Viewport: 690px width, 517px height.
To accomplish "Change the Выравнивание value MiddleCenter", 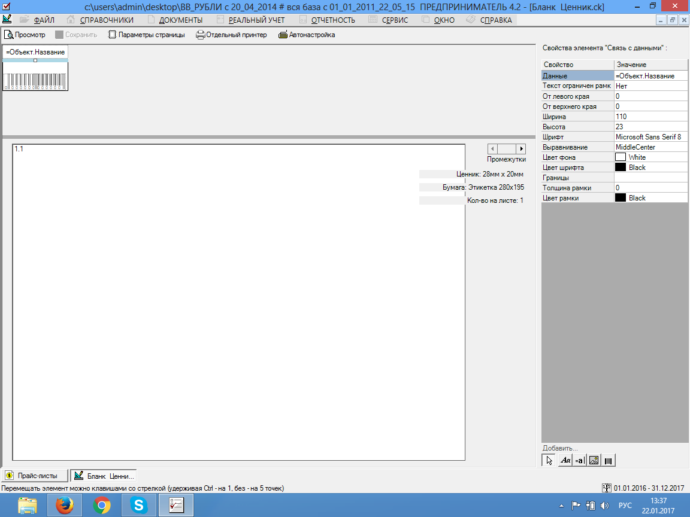I will tap(650, 147).
